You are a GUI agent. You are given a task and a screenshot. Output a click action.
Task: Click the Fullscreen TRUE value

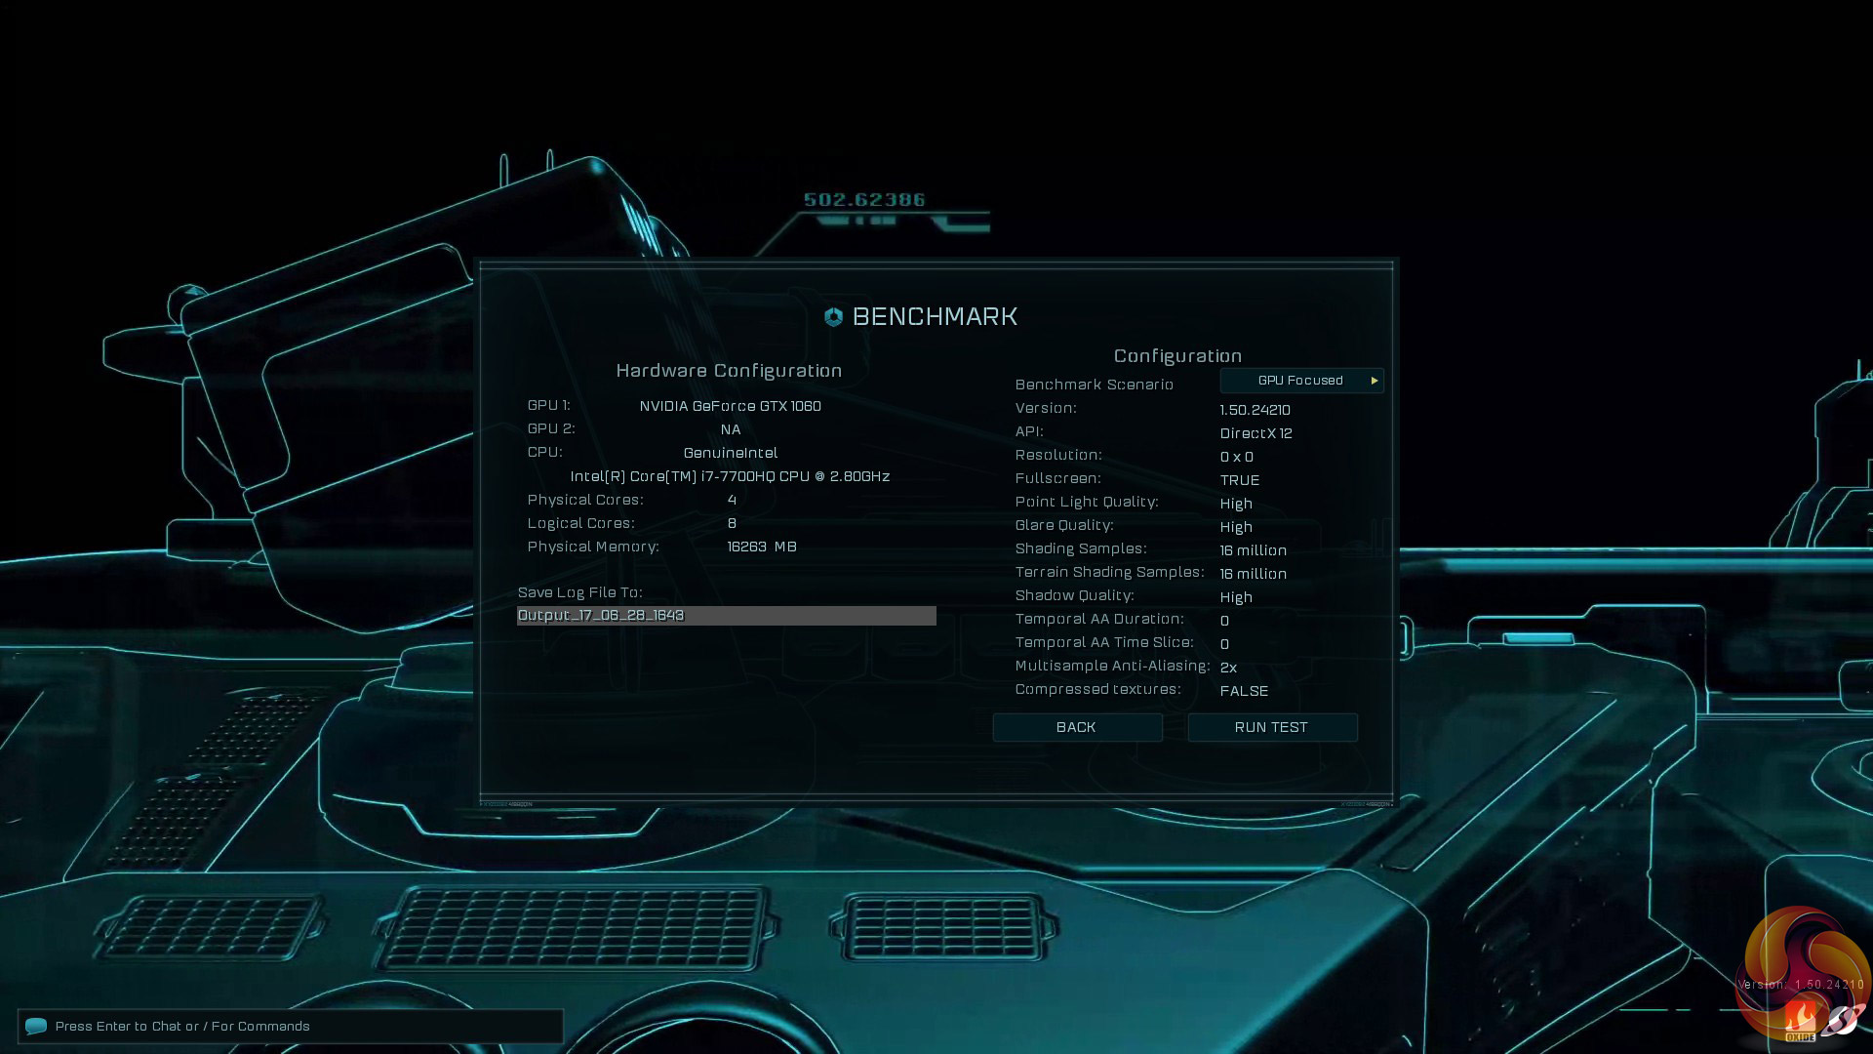click(x=1239, y=480)
